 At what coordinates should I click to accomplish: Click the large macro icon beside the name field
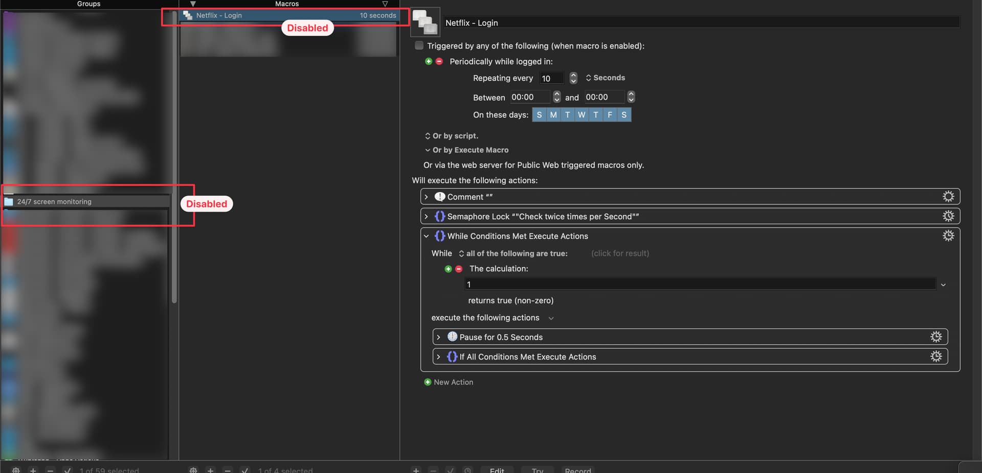[426, 22]
